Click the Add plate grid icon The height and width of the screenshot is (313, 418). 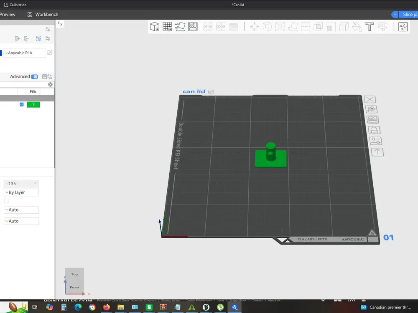[167, 27]
